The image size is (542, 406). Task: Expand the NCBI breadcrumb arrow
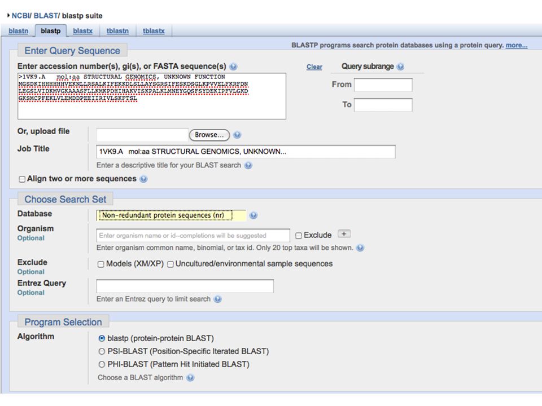pos(8,16)
